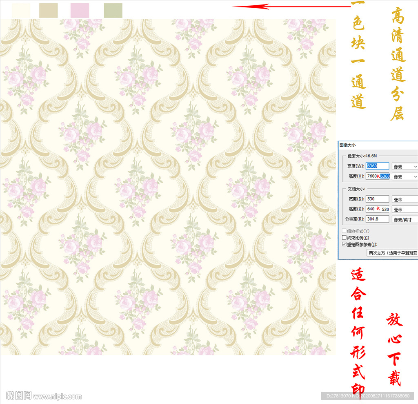Pick the cream color swatch

point(21,11)
